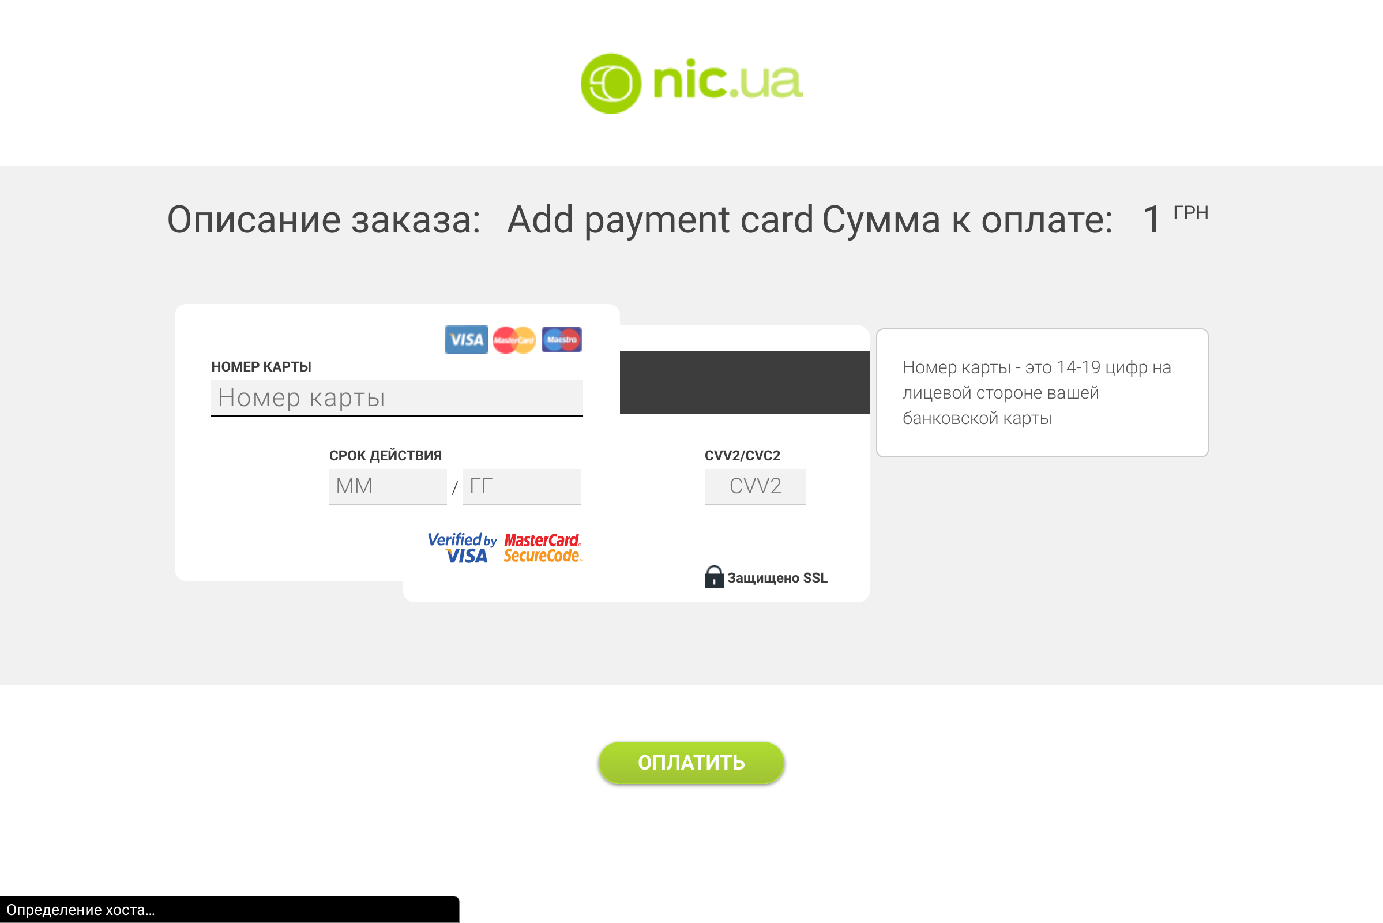The width and height of the screenshot is (1383, 923).
Task: Click the SSL padlock icon
Action: point(714,577)
